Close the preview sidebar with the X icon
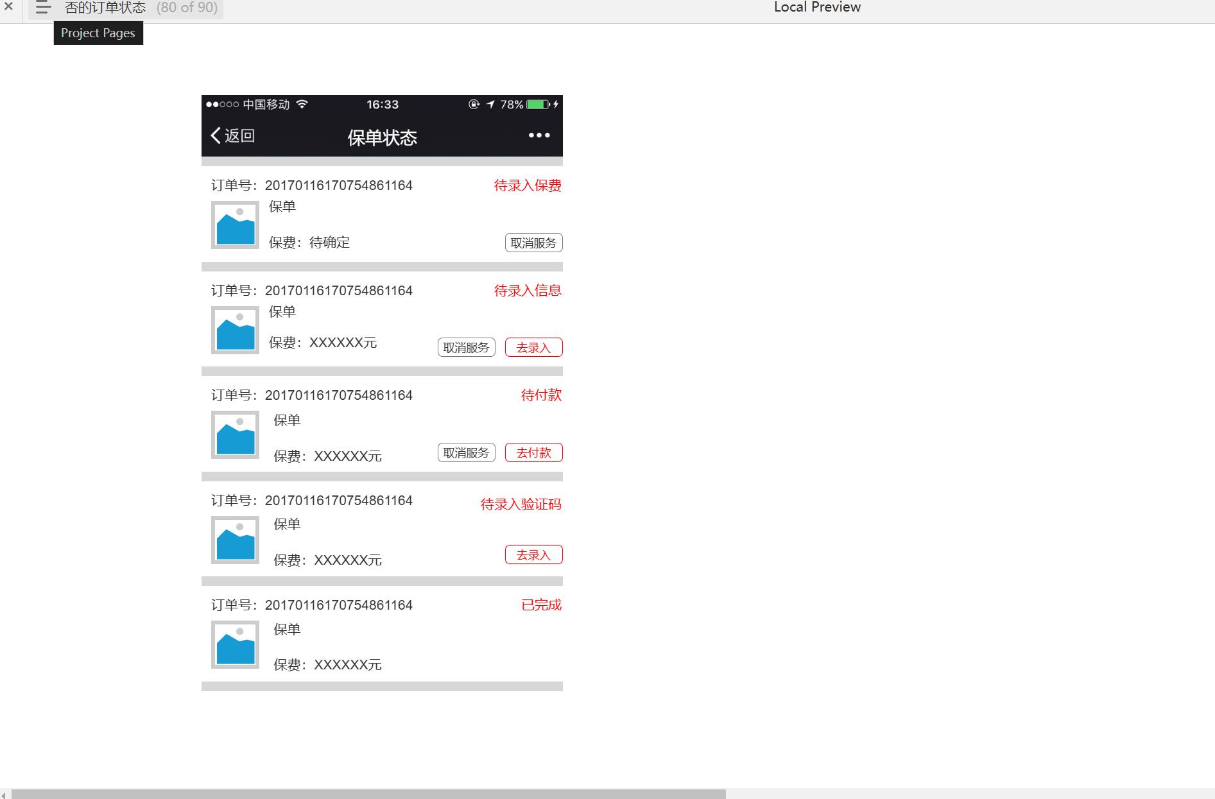 8,7
